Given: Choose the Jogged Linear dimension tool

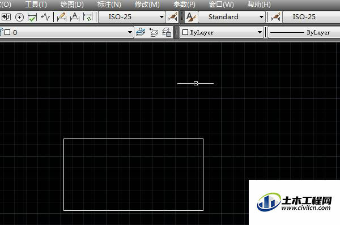Looking at the screenshot, I should tap(45, 17).
